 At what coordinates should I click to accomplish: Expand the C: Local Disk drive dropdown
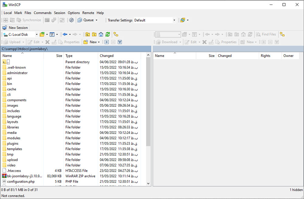tap(36, 34)
